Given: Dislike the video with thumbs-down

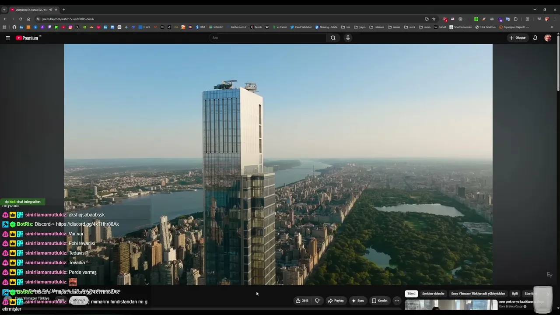Looking at the screenshot, I should pos(317,301).
